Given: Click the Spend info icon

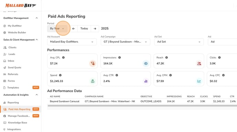Looking at the screenshot, I should 60,75.
